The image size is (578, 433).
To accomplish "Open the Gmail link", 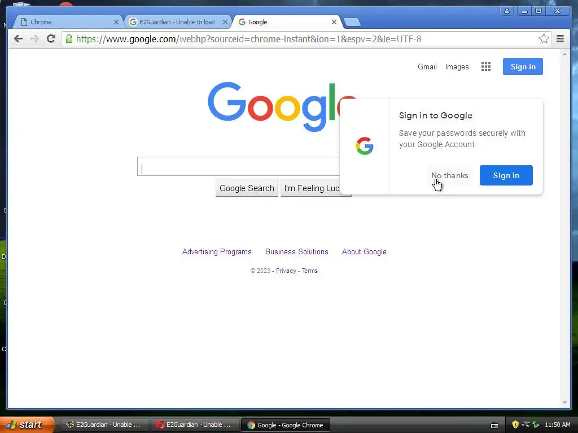I will click(427, 67).
